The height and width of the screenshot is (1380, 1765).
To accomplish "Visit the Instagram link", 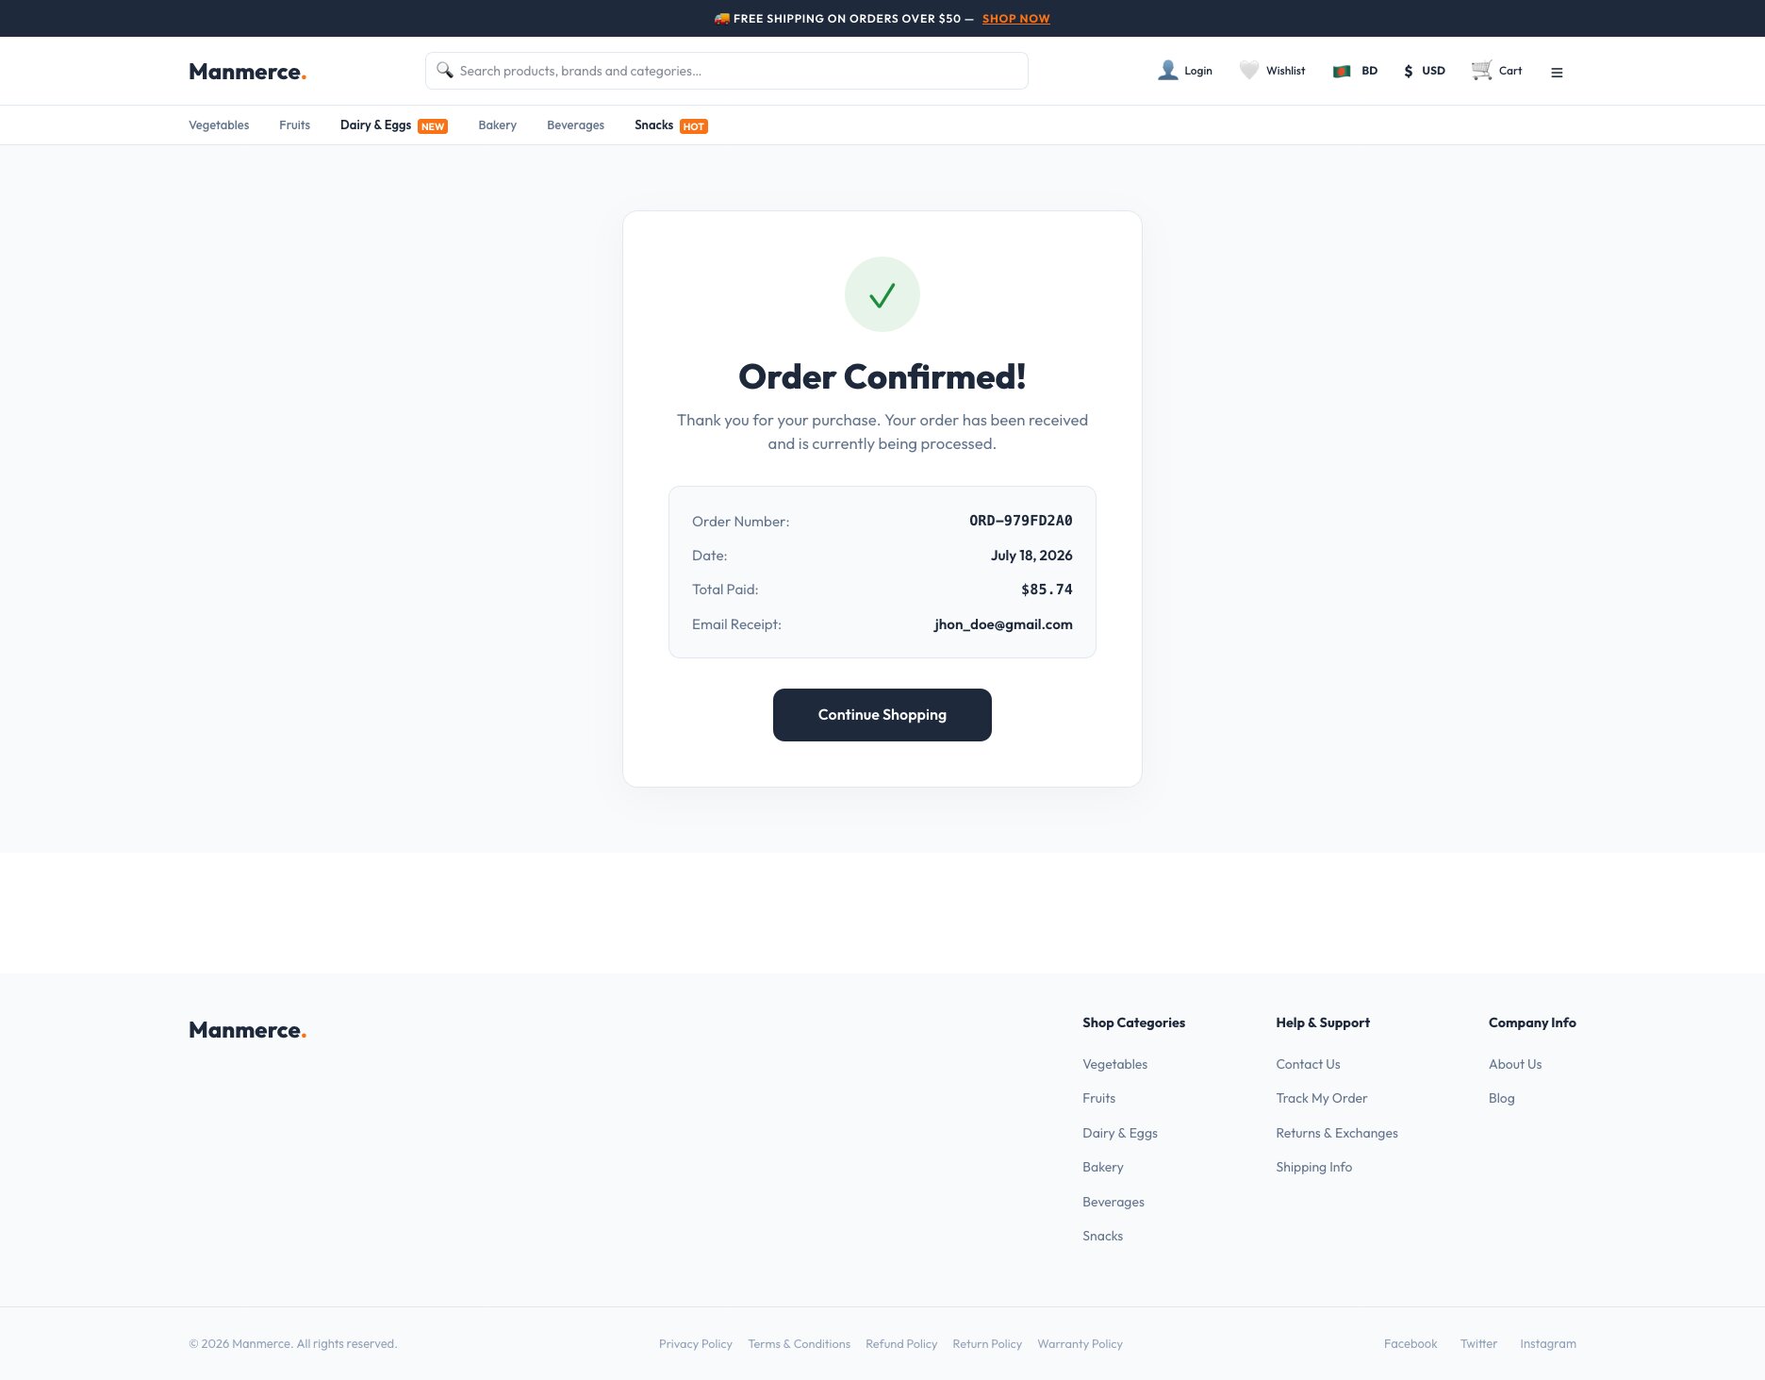I will 1547,1344.
